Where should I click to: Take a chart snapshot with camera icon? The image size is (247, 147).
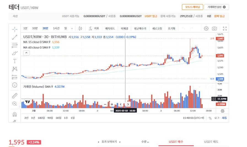(214, 28)
